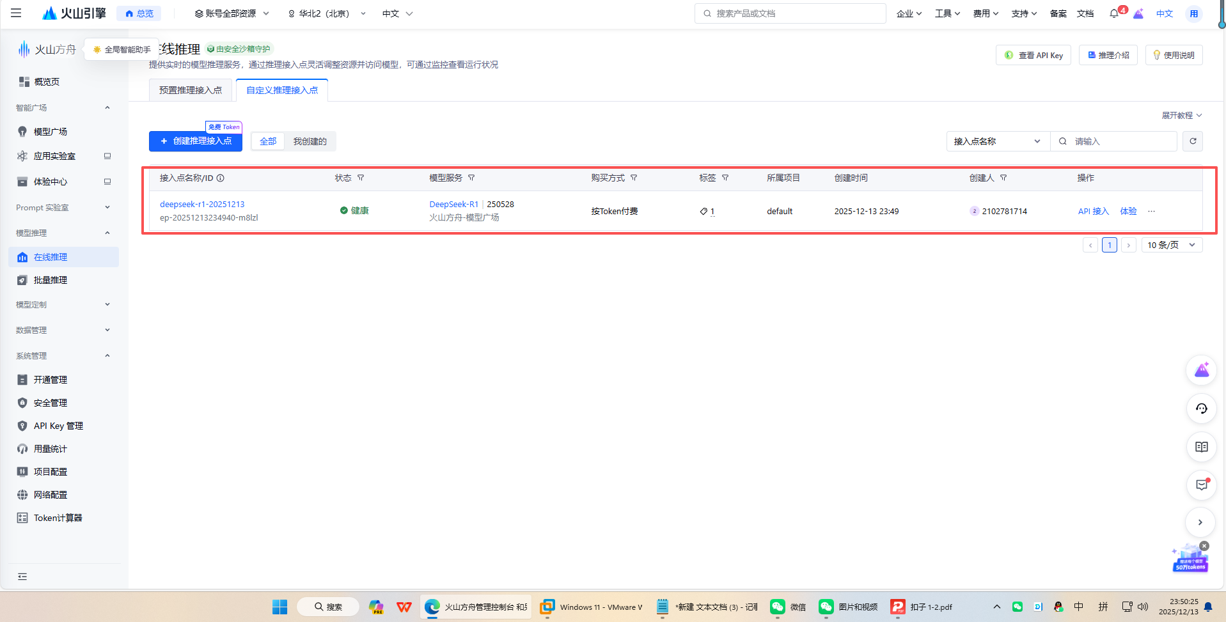Collapse 智能广场 section
Screen dimensions: 1226x622
tap(107, 107)
